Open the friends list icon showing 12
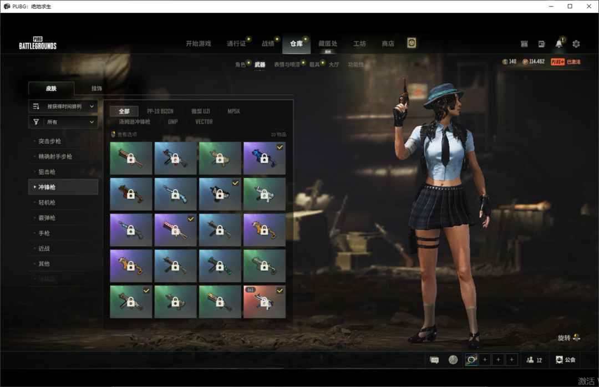The width and height of the screenshot is (599, 387). pyautogui.click(x=530, y=359)
